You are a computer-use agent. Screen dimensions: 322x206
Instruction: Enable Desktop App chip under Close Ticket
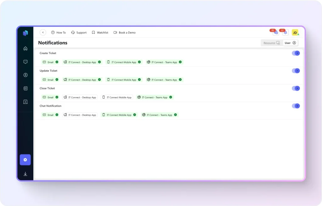pos(80,97)
